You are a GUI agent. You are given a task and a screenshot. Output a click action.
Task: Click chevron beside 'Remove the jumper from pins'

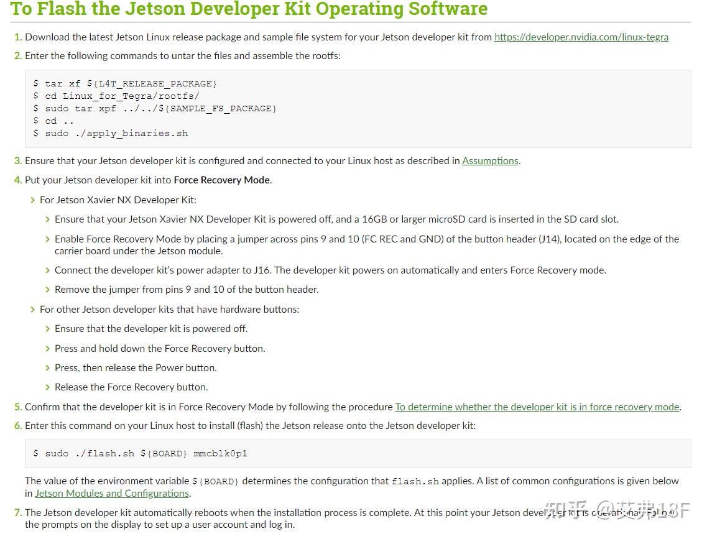point(47,290)
